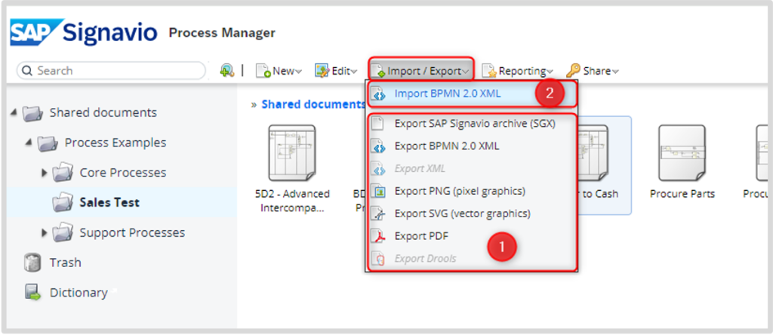Expand the Core Processes tree node
This screenshot has height=335, width=773.
[x=45, y=173]
